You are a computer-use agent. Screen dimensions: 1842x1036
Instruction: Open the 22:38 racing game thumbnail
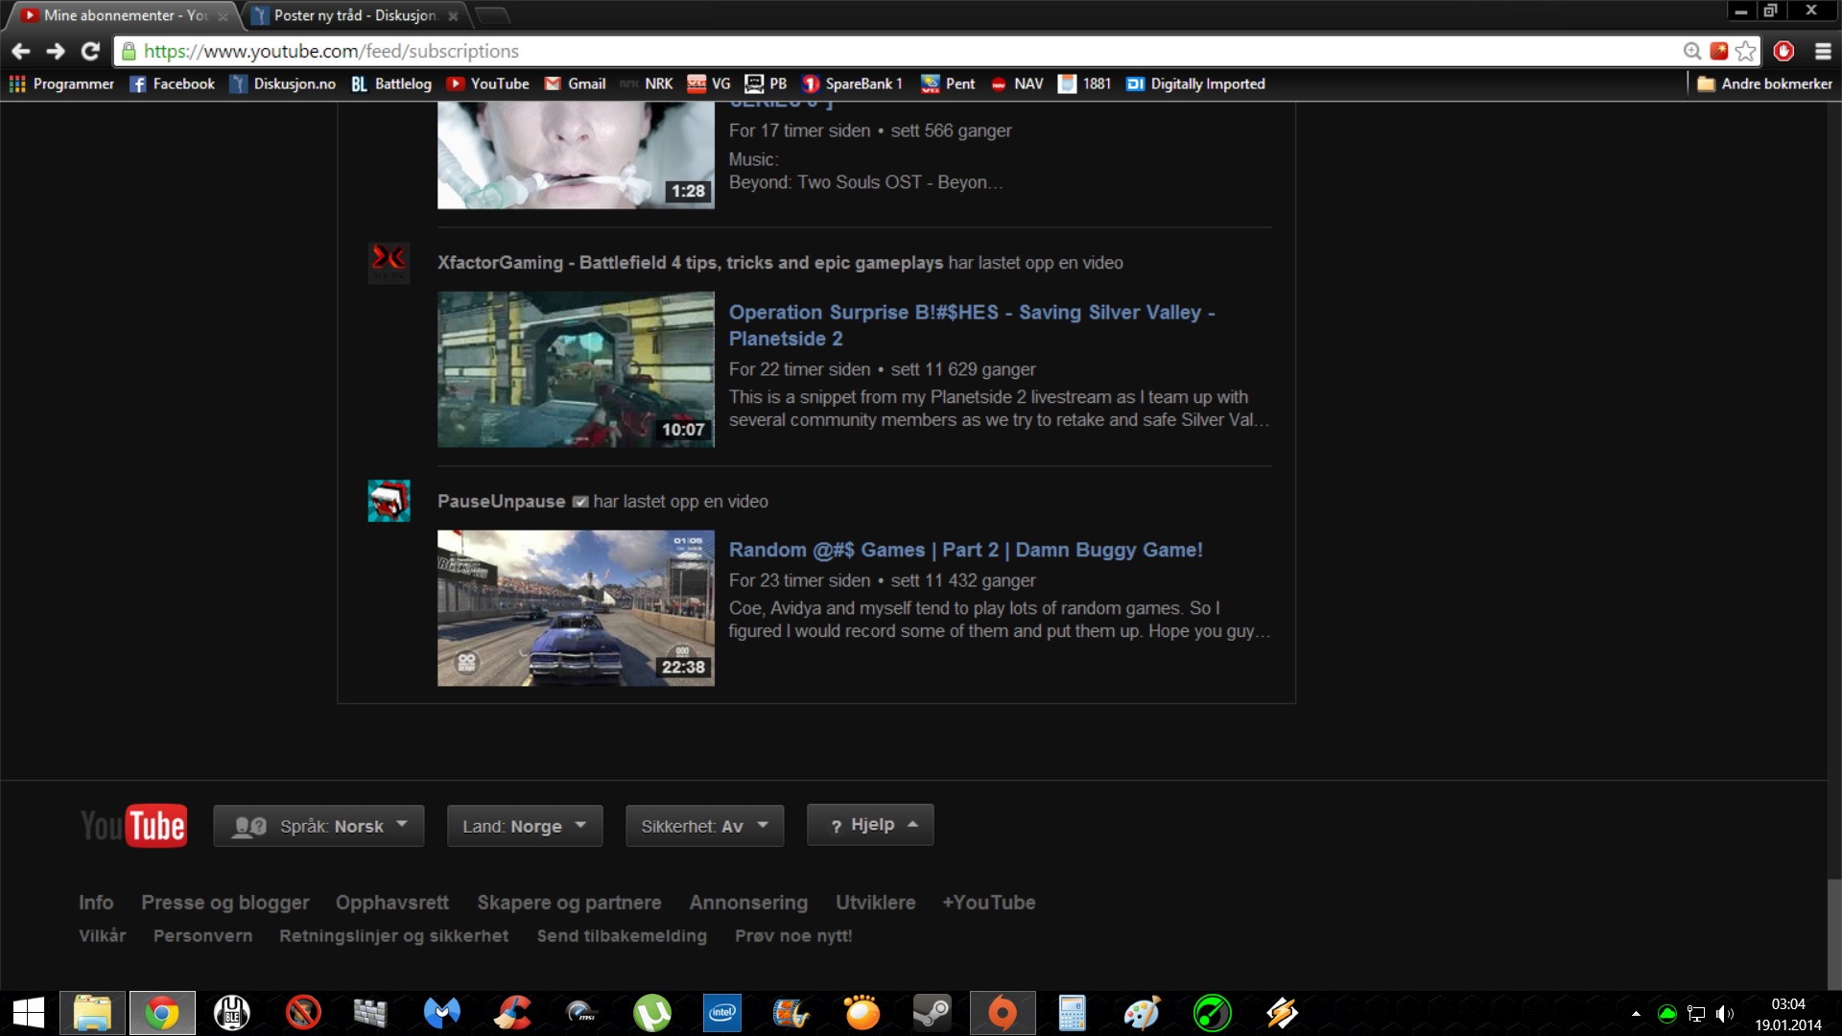[576, 608]
